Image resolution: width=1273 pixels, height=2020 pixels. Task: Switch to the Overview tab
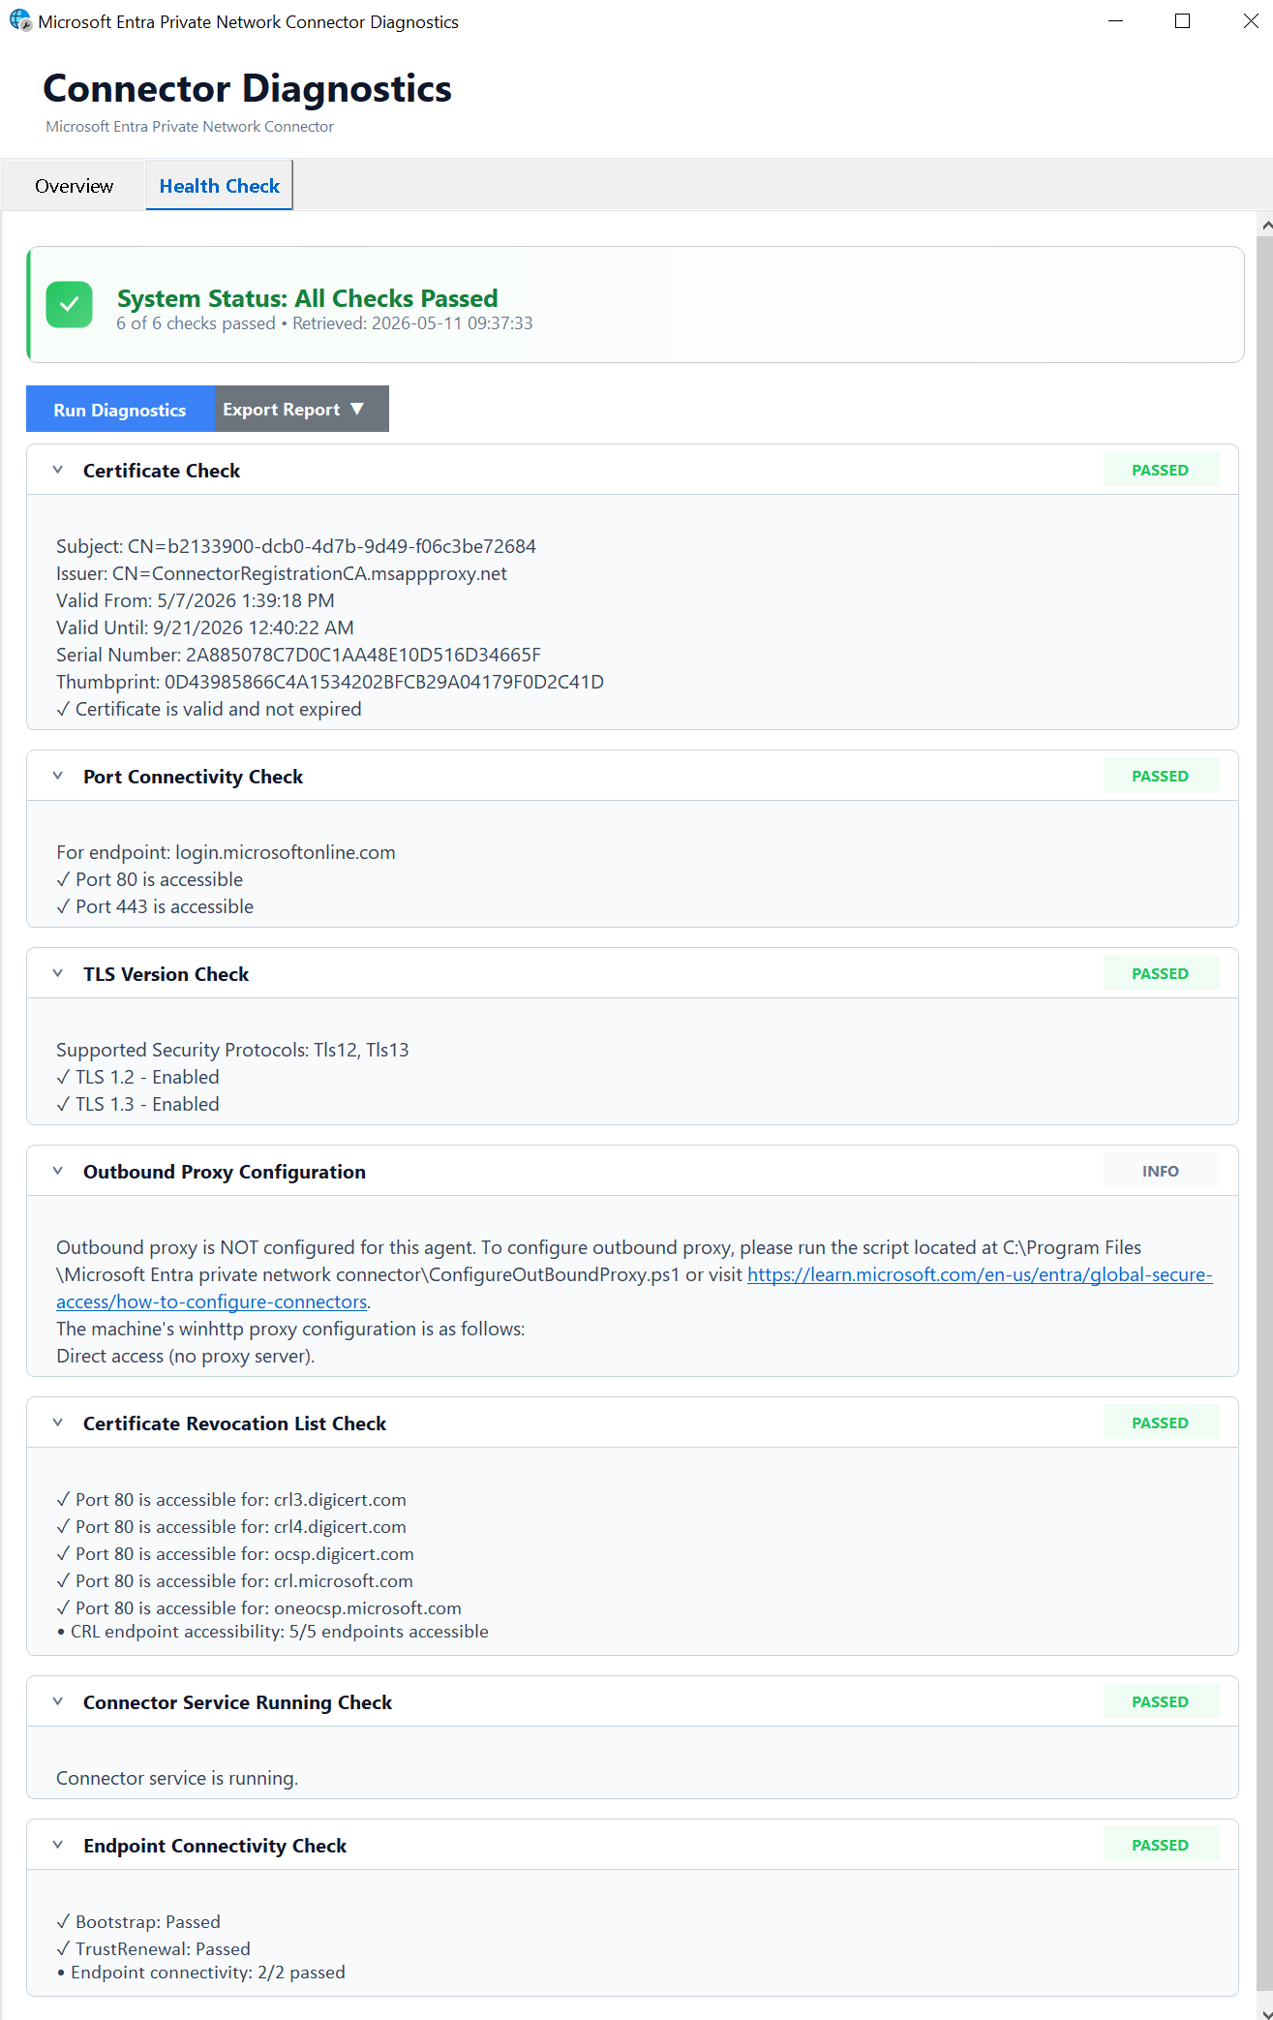click(x=74, y=185)
